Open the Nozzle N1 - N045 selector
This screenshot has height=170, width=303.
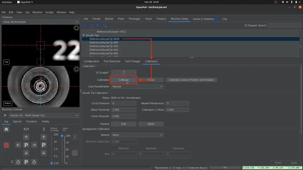click(44, 116)
